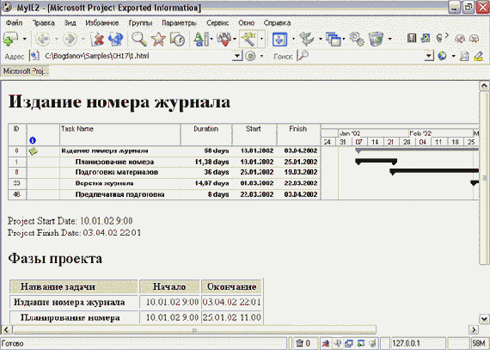The width and height of the screenshot is (490, 350).
Task: Click the Go button beside address bar
Action: click(250, 56)
